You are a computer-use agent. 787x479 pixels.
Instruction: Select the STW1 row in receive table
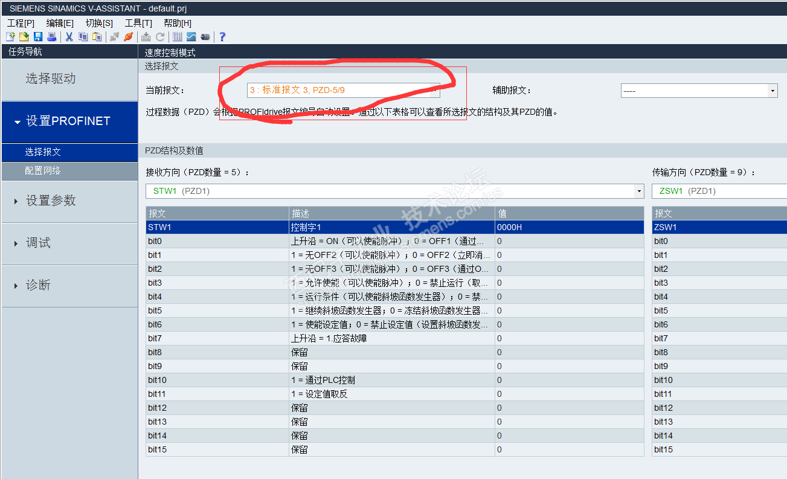pyautogui.click(x=395, y=227)
